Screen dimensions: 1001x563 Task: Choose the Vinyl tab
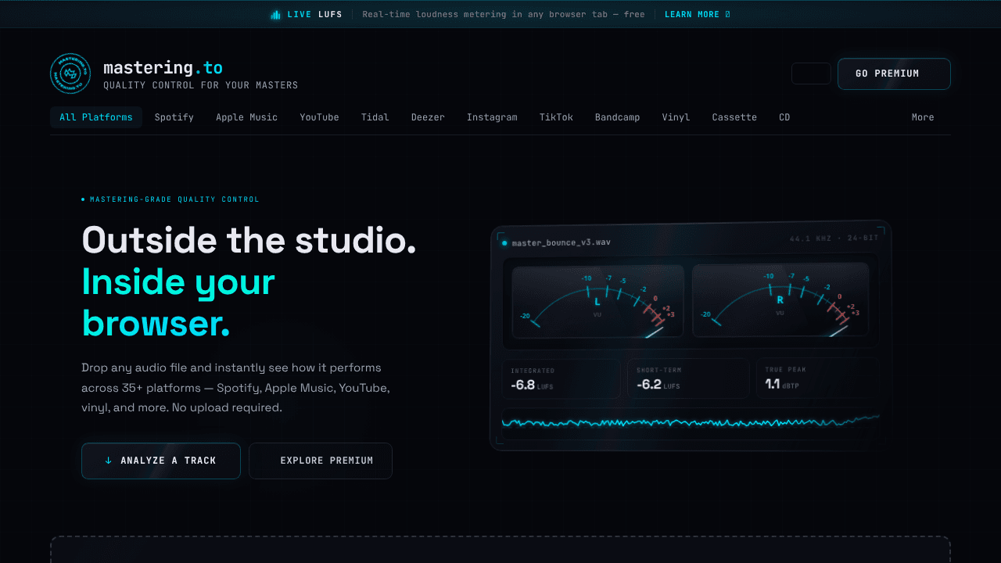point(676,117)
